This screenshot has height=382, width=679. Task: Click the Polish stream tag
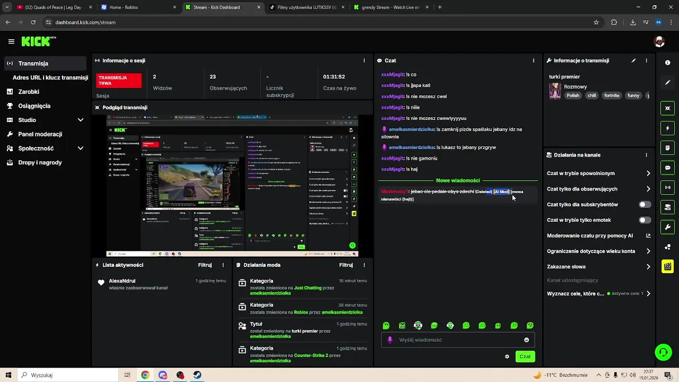(x=573, y=95)
